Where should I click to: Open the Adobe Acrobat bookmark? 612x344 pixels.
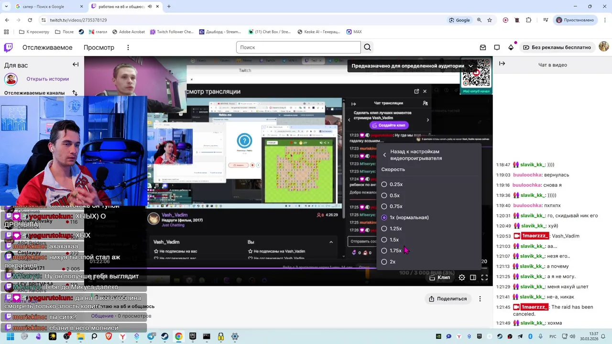[x=129, y=32]
